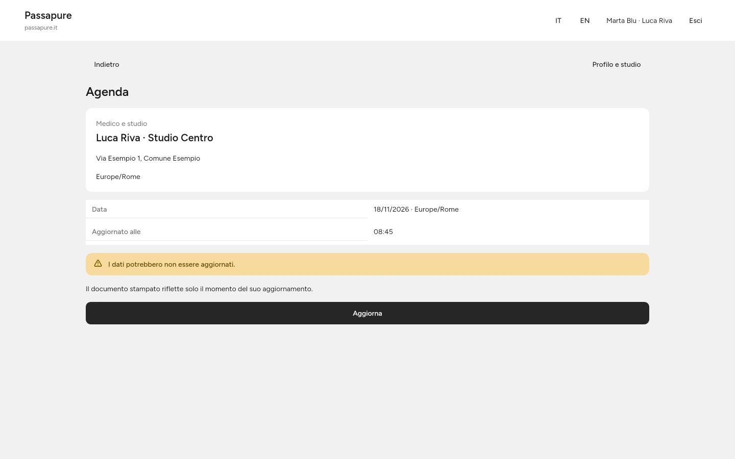Viewport: 735px width, 459px height.
Task: Click the address Via Esempio 1, Comune Esempio
Action: [x=148, y=158]
